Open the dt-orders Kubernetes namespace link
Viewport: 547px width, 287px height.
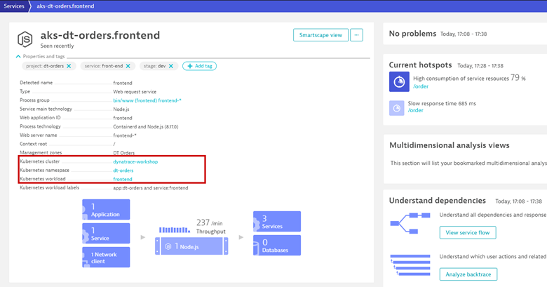(123, 171)
